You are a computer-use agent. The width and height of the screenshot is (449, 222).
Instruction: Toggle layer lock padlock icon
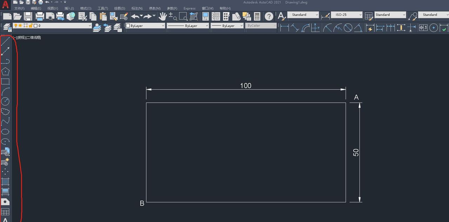click(31, 26)
